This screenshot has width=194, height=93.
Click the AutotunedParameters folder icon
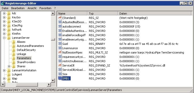point(13,46)
